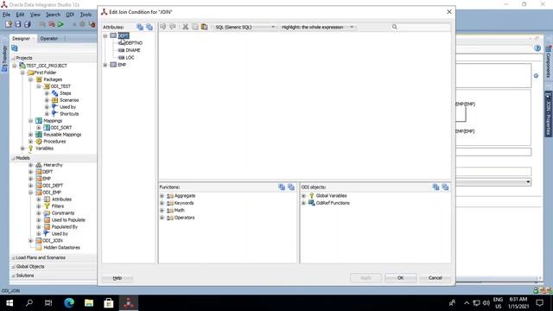This screenshot has height=311, width=553.
Task: Open the Topology side tab
Action: [4, 58]
